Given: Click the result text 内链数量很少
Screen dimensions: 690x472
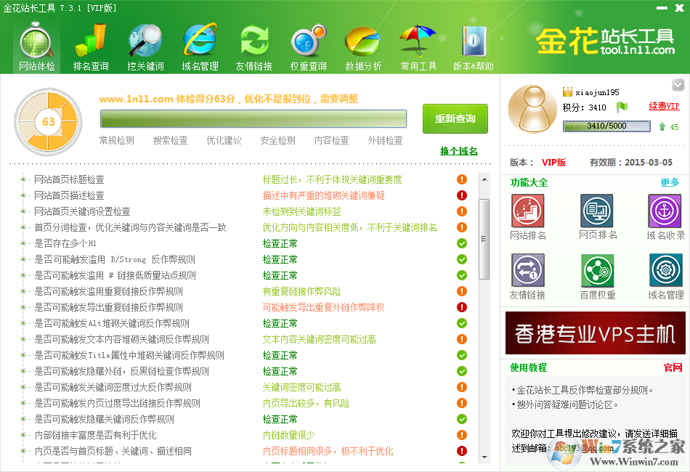Looking at the screenshot, I should coord(288,435).
